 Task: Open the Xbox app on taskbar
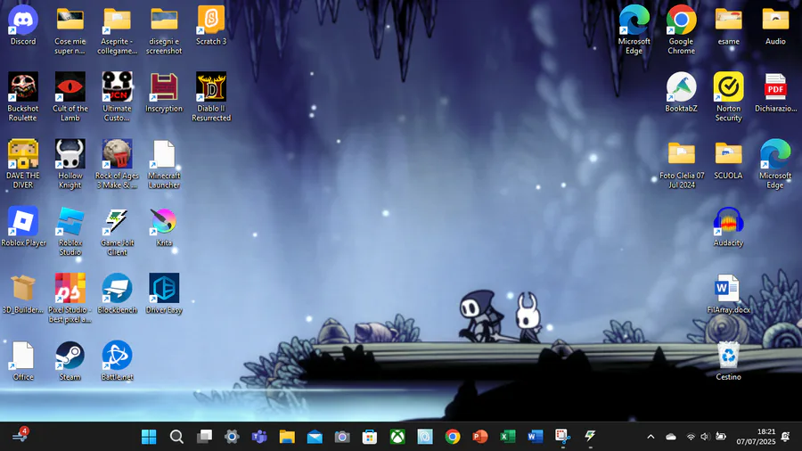click(x=397, y=437)
